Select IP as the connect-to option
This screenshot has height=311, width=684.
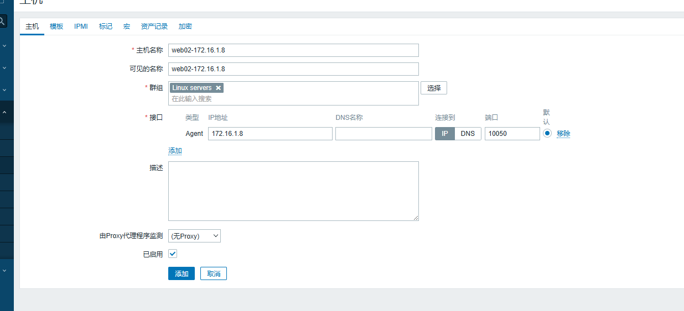445,134
